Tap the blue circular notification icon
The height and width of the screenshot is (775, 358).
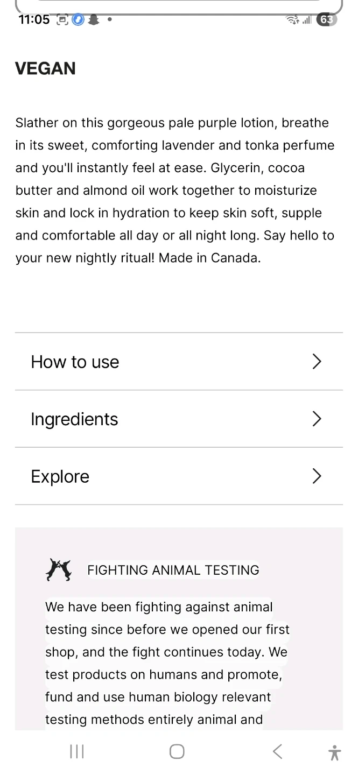click(79, 20)
